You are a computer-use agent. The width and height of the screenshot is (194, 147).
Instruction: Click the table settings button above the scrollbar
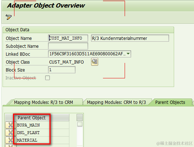[79, 118]
